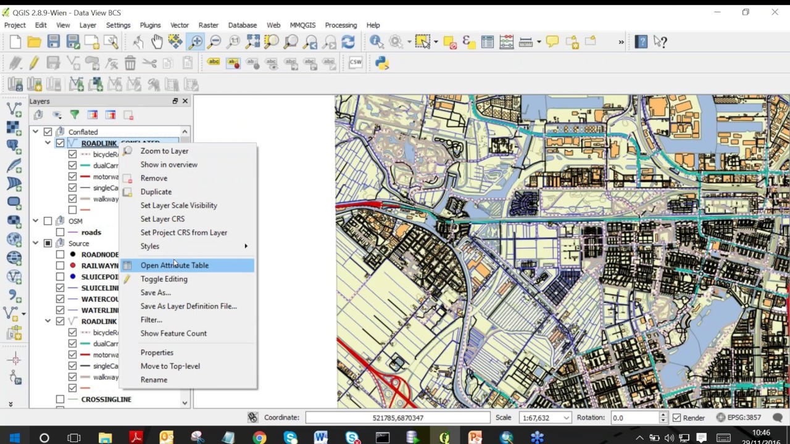This screenshot has width=790, height=444.
Task: Click Rename in the context menu
Action: click(188, 380)
